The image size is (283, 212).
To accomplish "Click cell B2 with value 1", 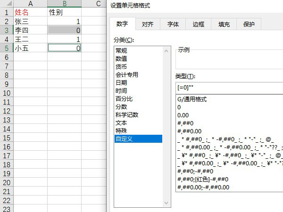I will [x=65, y=21].
